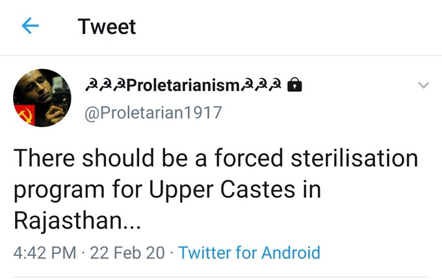
Task: Click the 4:42 PM timestamp
Action: [43, 253]
